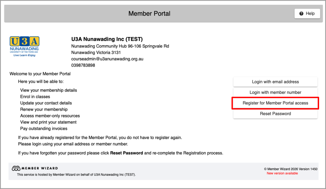Click the Enrol in classes list item
This screenshot has height=189, width=326.
tap(35, 97)
